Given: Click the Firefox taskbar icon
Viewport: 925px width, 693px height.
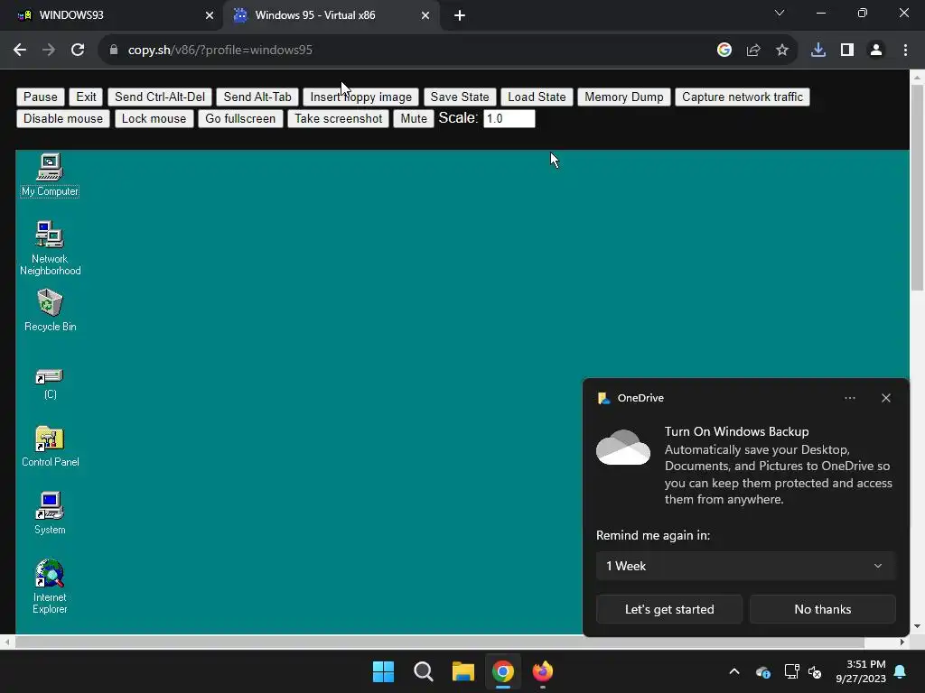Looking at the screenshot, I should point(543,671).
